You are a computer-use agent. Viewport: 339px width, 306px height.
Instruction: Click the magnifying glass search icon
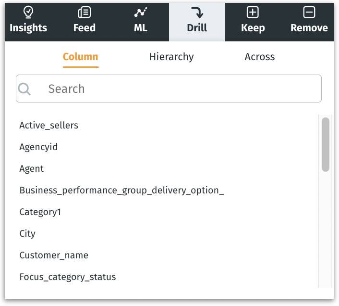pos(24,89)
